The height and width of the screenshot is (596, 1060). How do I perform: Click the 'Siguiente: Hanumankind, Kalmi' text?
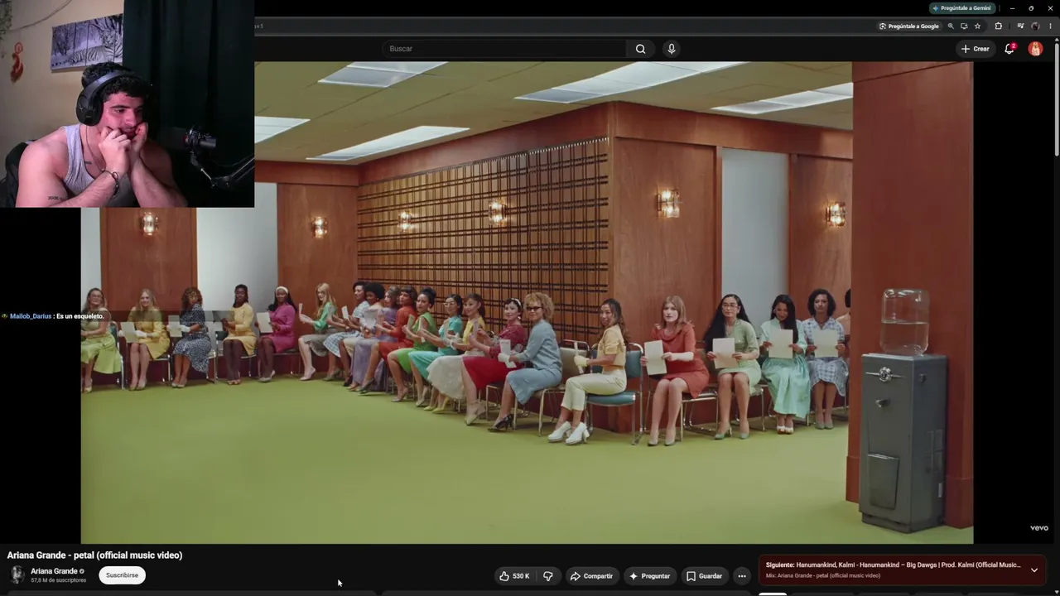point(893,565)
